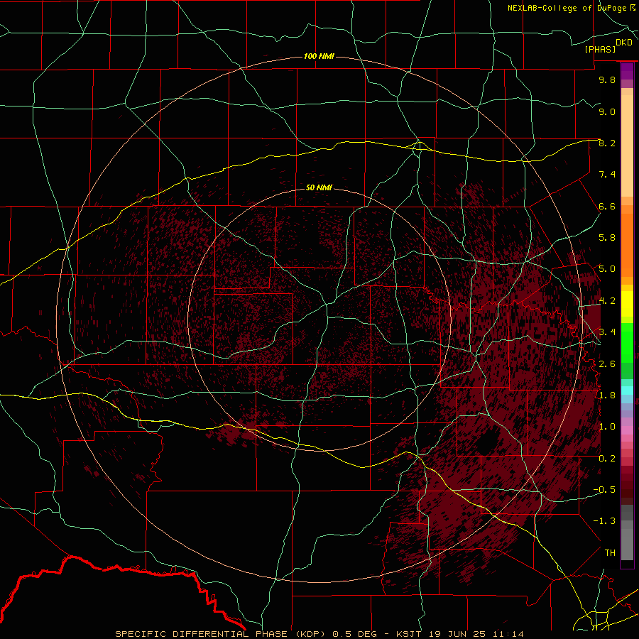
Task: Click the NEXLAB-College of DuPage label
Action: point(567,8)
